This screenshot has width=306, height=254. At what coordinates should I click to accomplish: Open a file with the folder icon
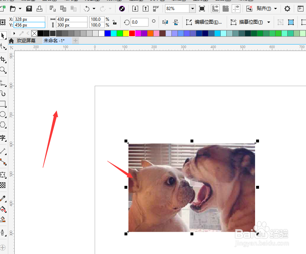(13, 9)
